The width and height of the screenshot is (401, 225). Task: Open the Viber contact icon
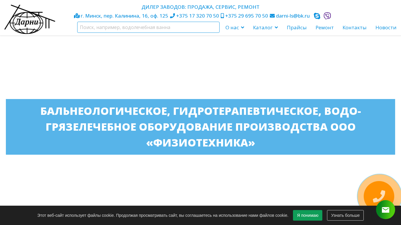[327, 16]
